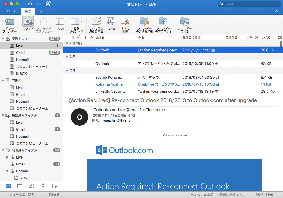Click the attachment paperclip column icon
Screen dimensions: 283x198
tap(92, 37)
